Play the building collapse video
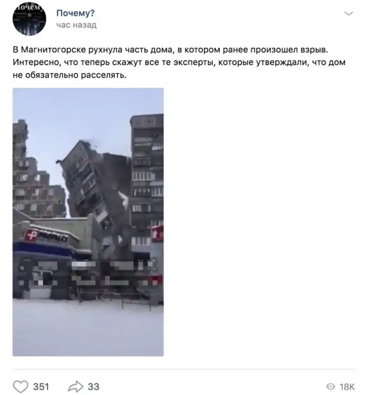The height and width of the screenshot is (395, 367). (x=88, y=222)
